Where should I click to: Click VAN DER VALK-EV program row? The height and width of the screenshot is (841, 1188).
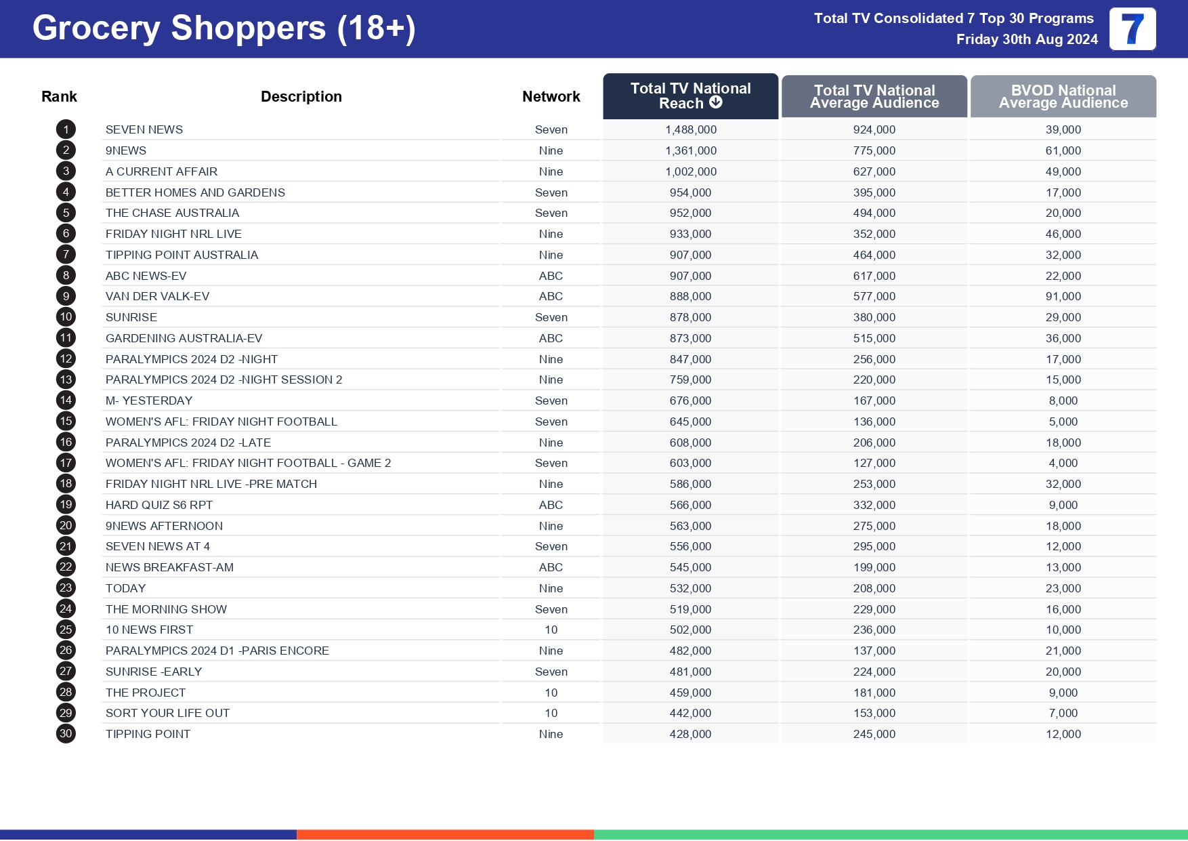(157, 296)
